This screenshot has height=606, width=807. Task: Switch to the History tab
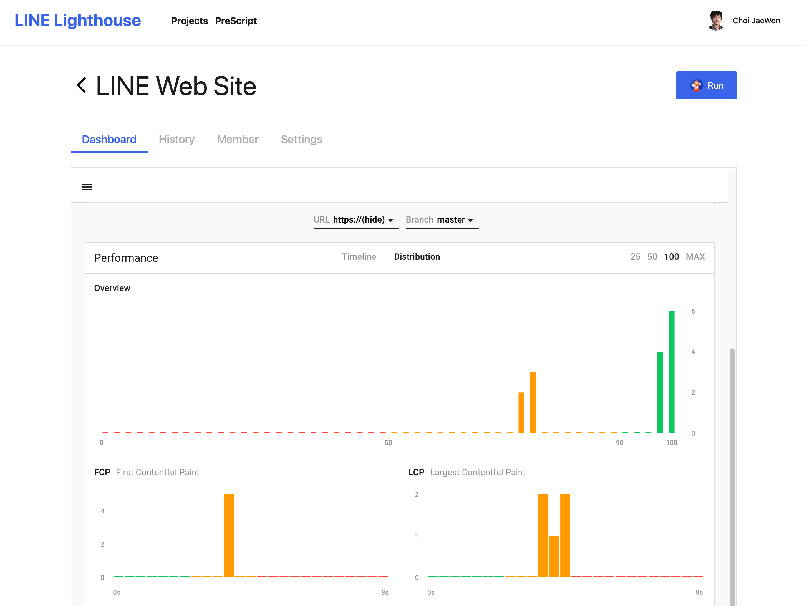click(176, 139)
